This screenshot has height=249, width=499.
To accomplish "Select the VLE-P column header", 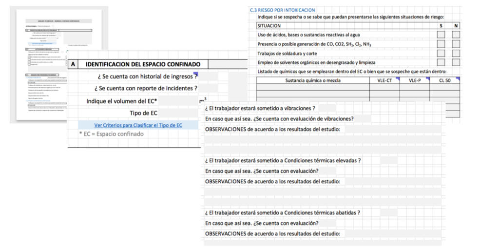I will pos(415,80).
